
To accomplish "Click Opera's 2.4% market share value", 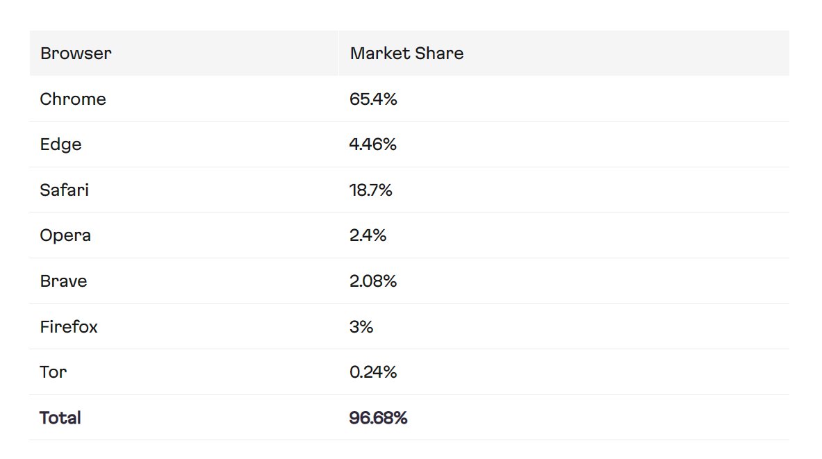I will [x=368, y=235].
